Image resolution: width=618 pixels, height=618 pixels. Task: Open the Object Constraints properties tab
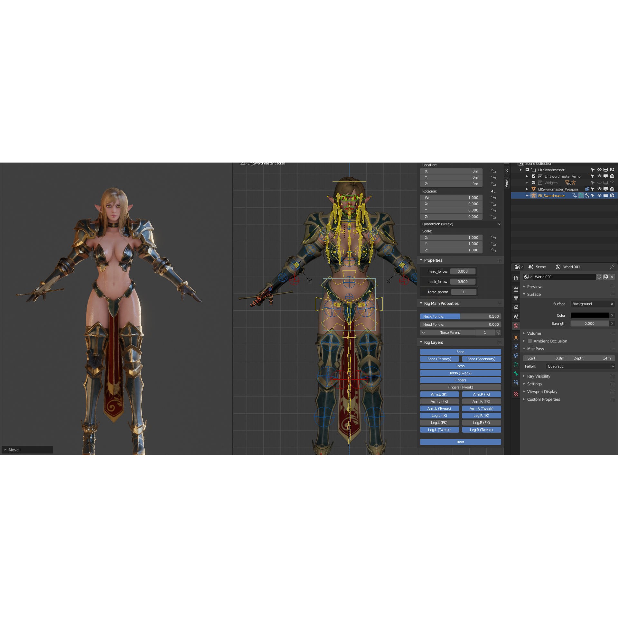pos(516,355)
